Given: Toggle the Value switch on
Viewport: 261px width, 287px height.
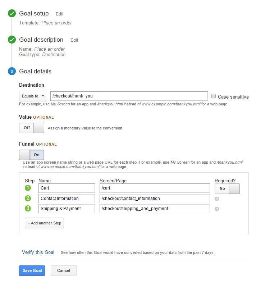Looking at the screenshot, I should [x=32, y=128].
